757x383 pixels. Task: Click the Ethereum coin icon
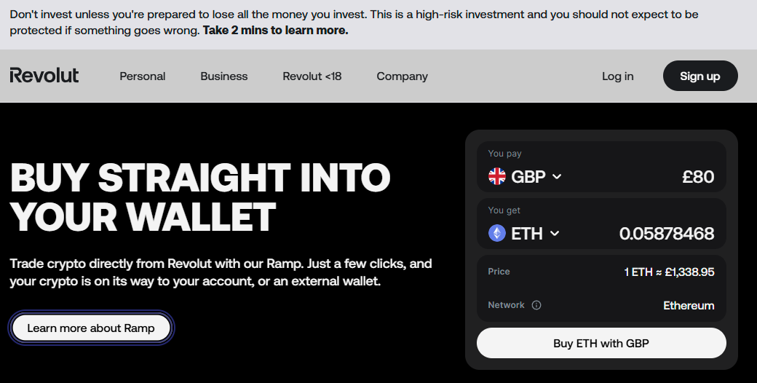point(497,233)
